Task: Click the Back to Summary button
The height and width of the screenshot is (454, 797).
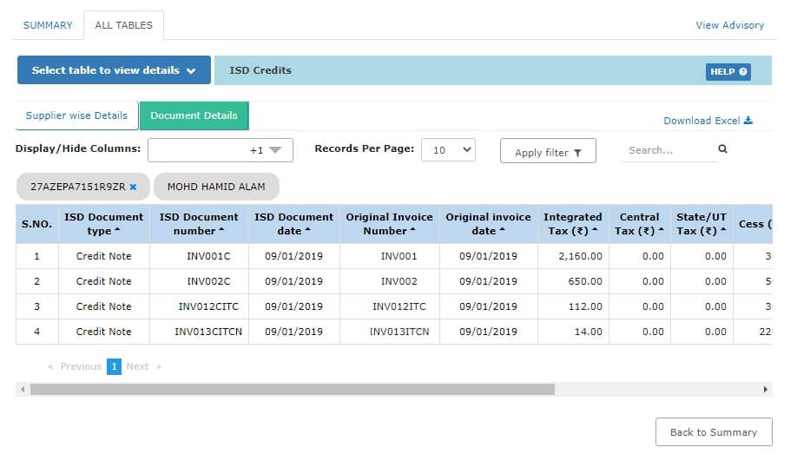Action: click(713, 432)
